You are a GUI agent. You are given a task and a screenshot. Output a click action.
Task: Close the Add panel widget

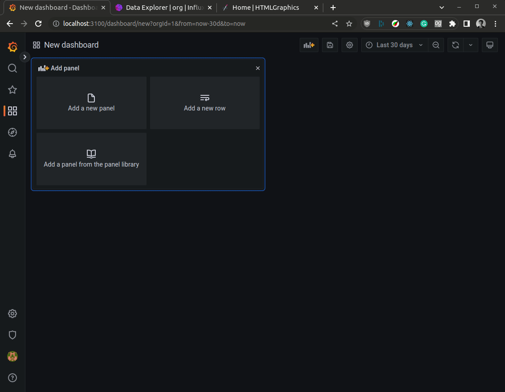258,68
